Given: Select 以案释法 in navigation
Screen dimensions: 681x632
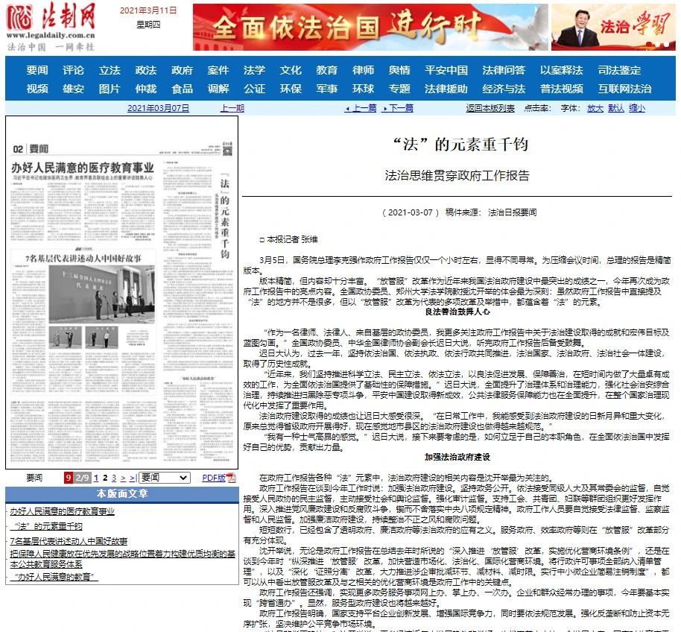Looking at the screenshot, I should pyautogui.click(x=562, y=70).
